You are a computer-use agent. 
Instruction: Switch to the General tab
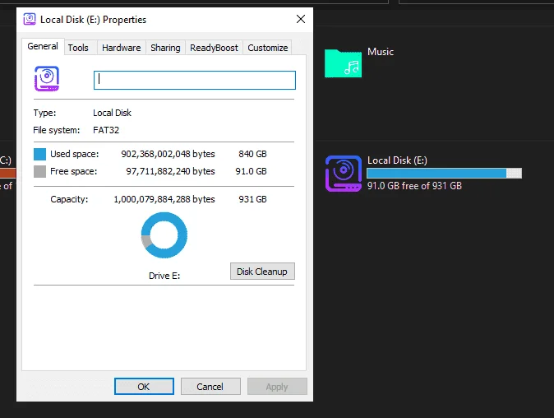pos(43,46)
